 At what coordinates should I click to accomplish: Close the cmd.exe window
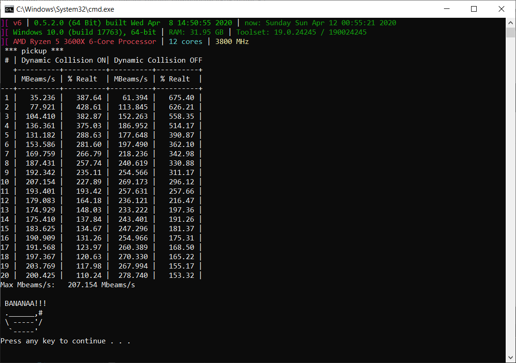click(501, 9)
